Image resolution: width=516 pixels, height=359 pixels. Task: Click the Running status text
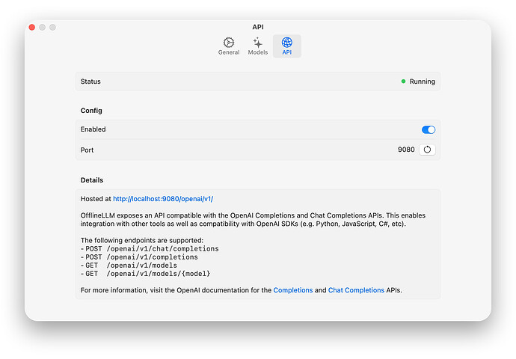click(422, 82)
